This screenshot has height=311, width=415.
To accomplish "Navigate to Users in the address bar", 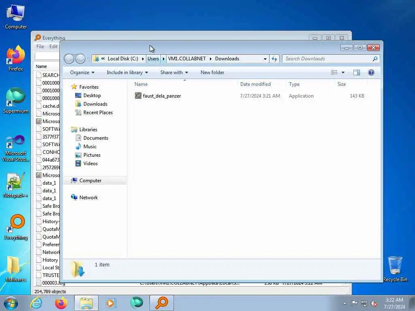I will [x=153, y=59].
